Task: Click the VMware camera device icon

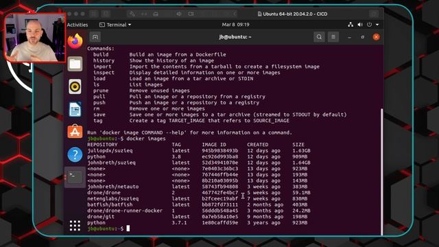Action: 191,14
